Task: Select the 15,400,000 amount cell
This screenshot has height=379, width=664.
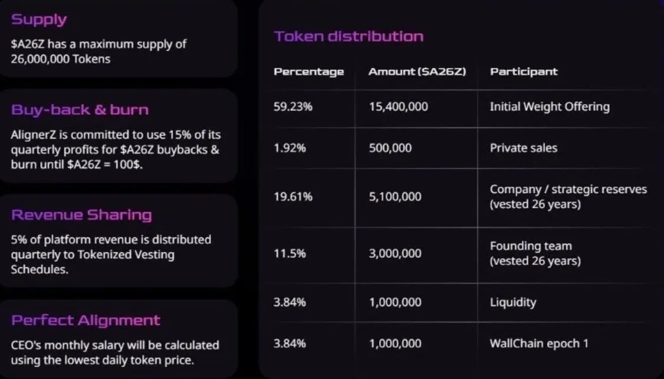Action: tap(398, 107)
